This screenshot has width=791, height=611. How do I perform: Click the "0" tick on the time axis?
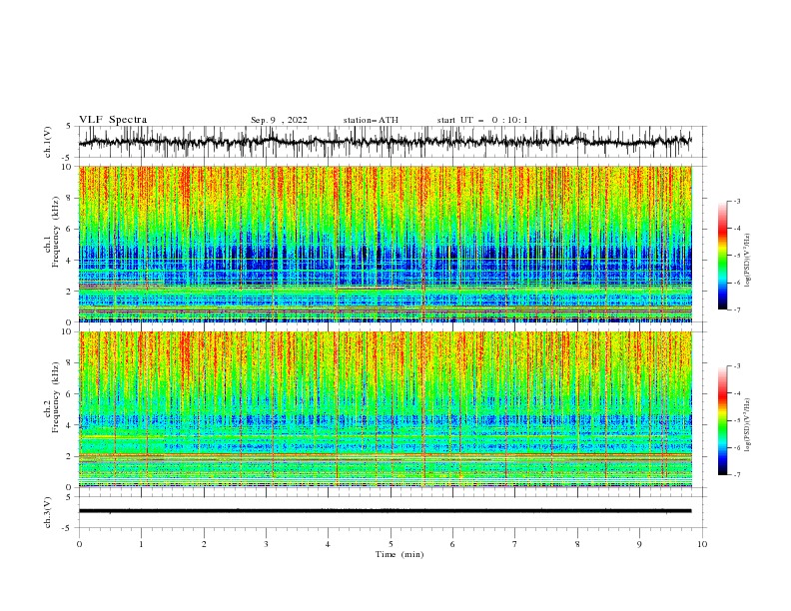click(x=79, y=544)
